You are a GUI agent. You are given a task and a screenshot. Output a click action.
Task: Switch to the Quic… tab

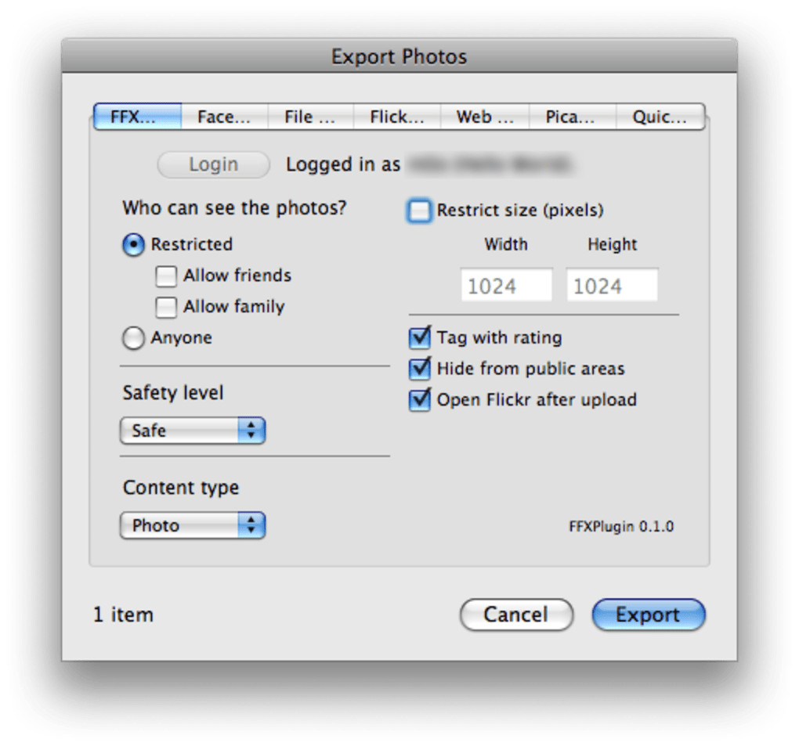coord(660,117)
